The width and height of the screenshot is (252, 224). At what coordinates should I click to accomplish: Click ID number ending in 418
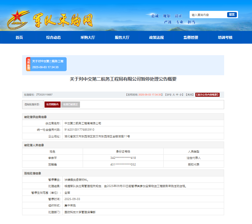[x=123, y=158]
